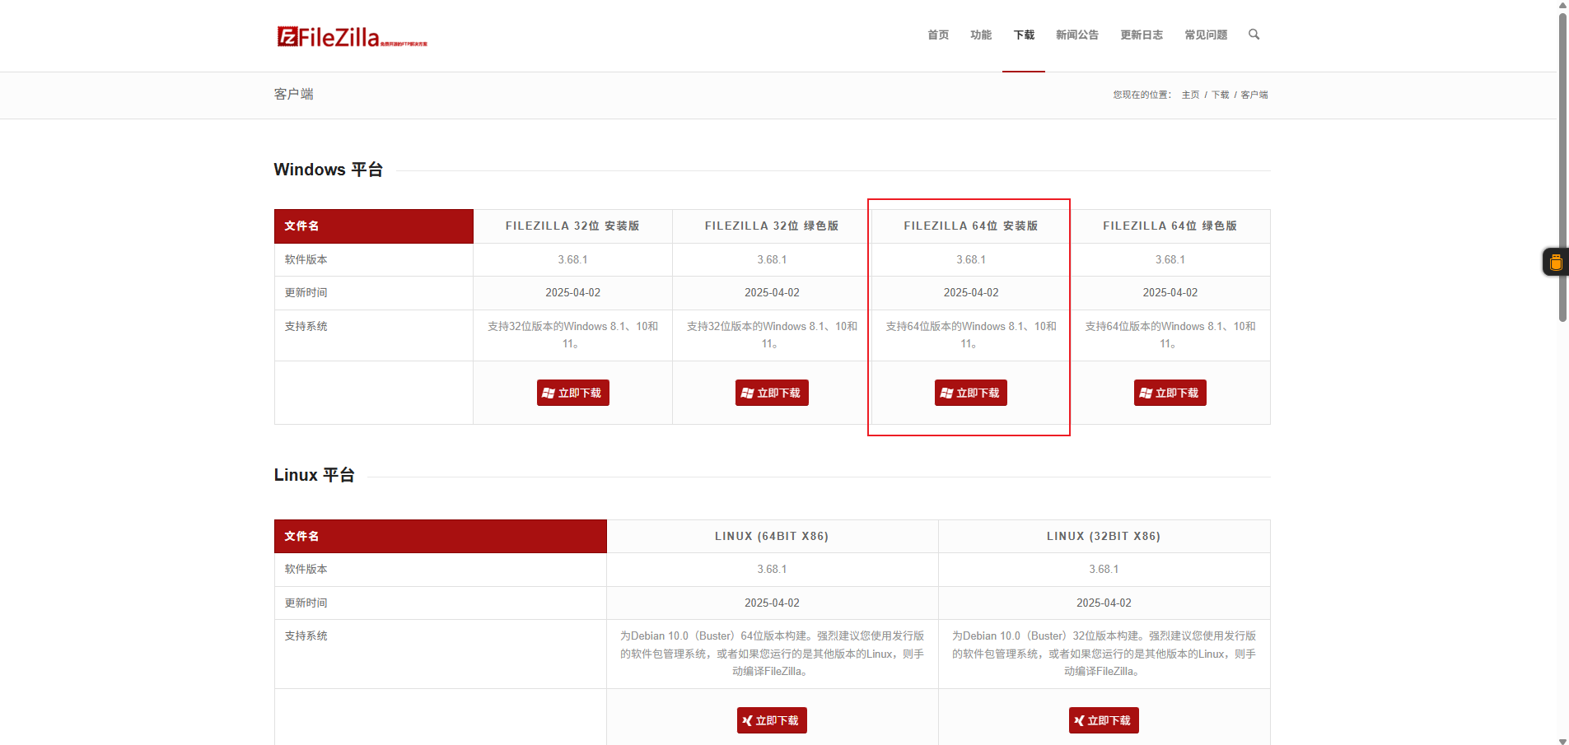Click 软件版本 row label in Linux table
Image resolution: width=1569 pixels, height=745 pixels.
[x=306, y=569]
